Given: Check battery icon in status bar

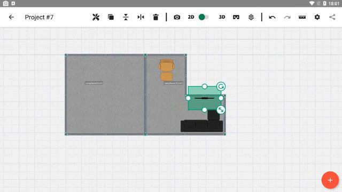Looking at the screenshot, I should click(x=324, y=3).
